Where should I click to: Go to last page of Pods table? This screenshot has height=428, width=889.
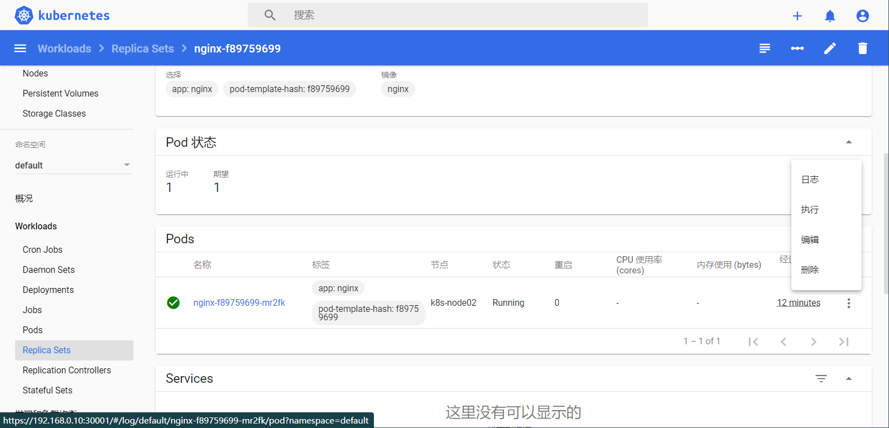844,342
